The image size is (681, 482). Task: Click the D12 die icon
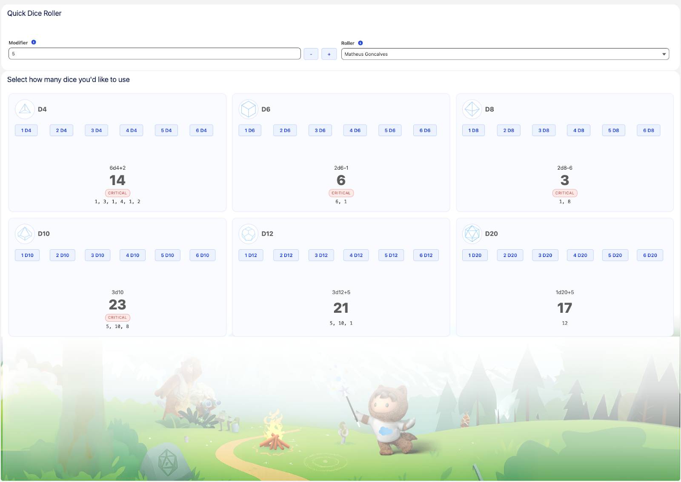(249, 234)
